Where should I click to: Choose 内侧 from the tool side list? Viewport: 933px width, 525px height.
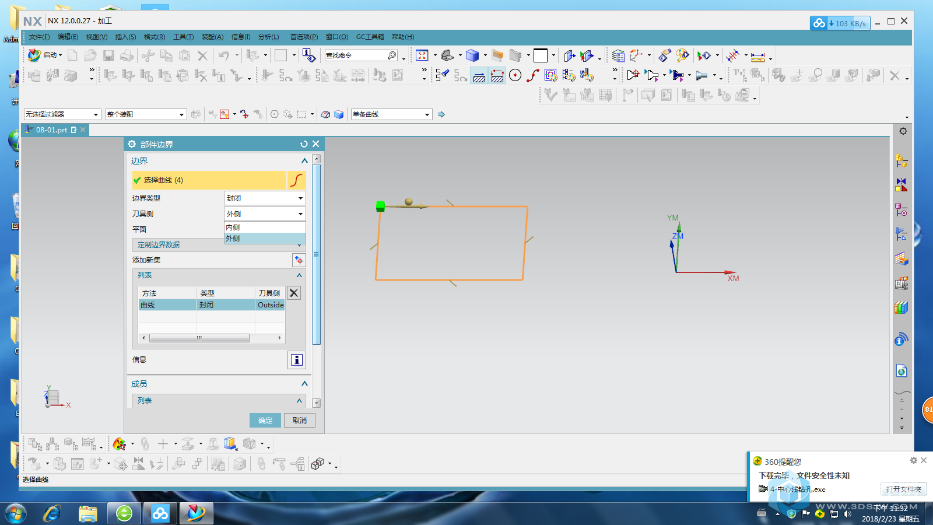(x=265, y=228)
